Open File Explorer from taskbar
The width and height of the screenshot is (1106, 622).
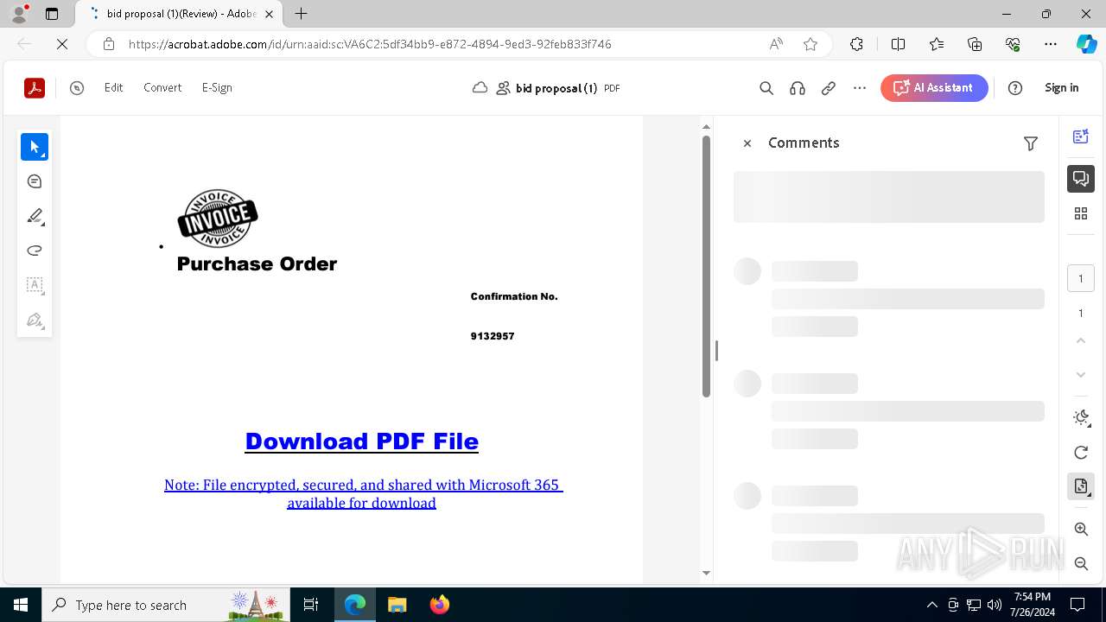pos(397,605)
